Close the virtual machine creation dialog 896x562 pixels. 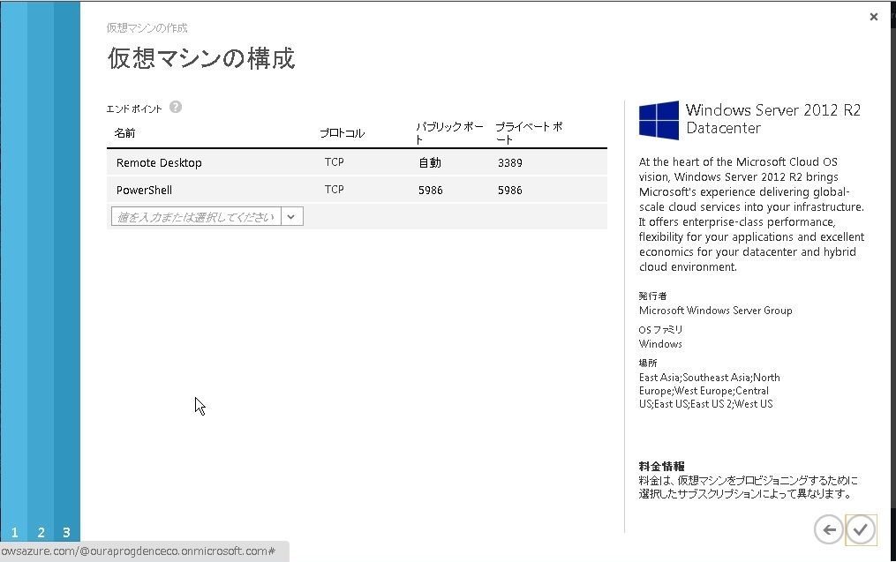[873, 17]
